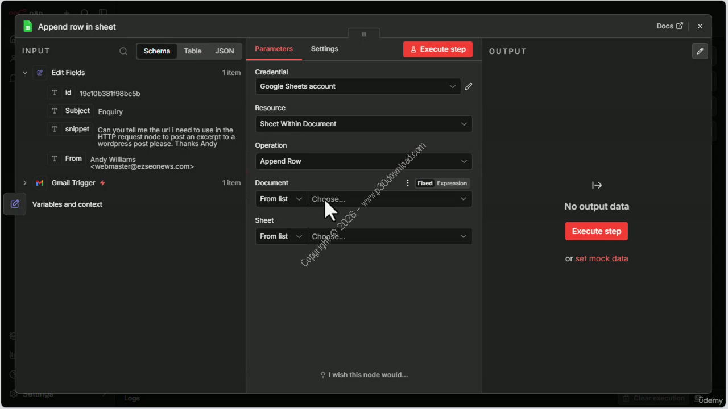
Task: Open the Operation dropdown
Action: point(363,161)
